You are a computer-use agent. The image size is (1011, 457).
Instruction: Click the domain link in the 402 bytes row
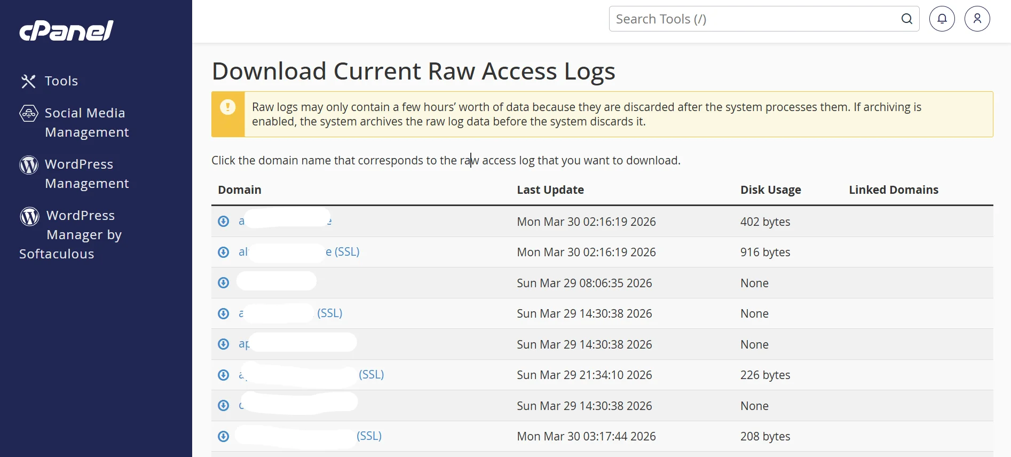point(285,221)
